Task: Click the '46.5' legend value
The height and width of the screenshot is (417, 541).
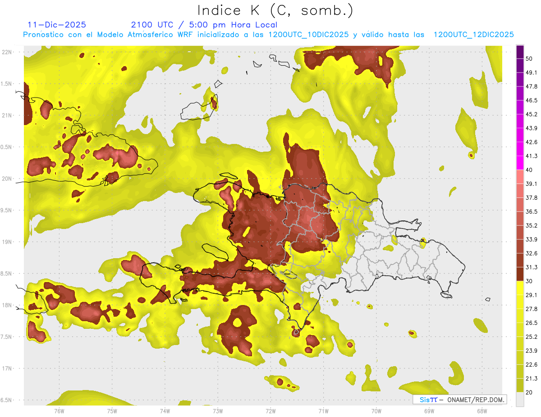Action: 532,100
